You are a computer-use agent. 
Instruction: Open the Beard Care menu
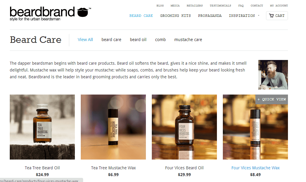141,16
